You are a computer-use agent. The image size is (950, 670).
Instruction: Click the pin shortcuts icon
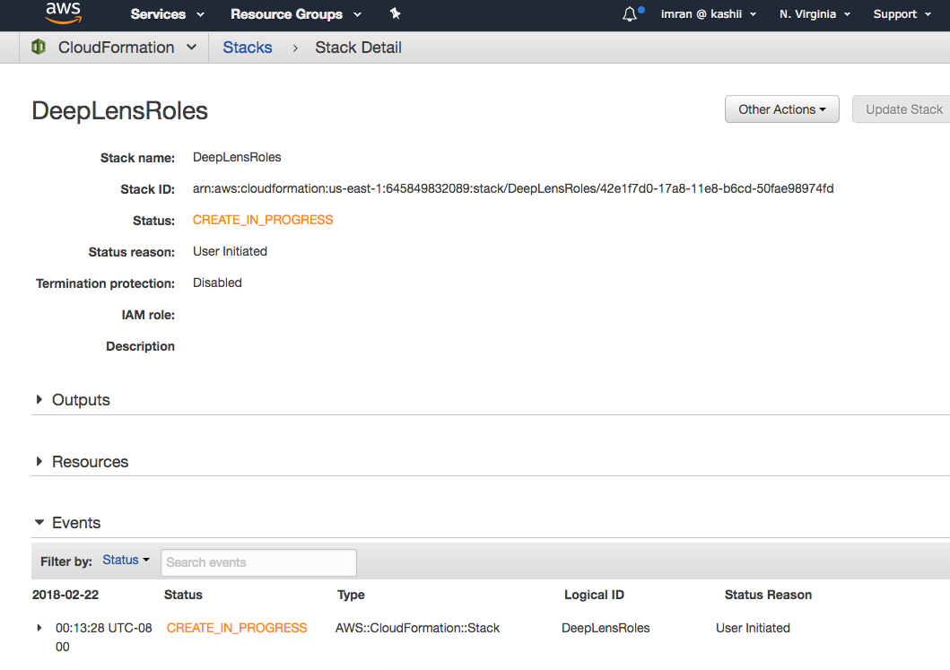395,13
